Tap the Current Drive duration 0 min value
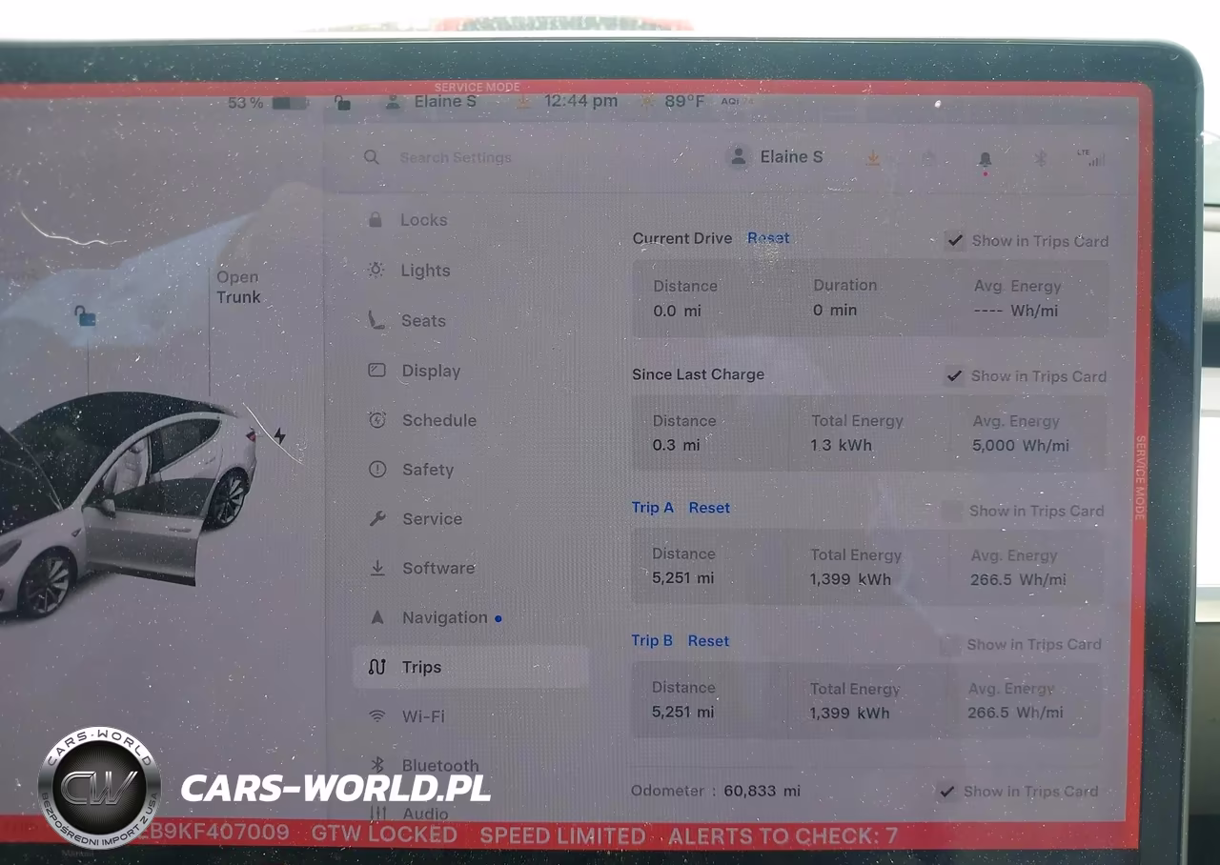Screen dimensions: 1220x865 835,311
